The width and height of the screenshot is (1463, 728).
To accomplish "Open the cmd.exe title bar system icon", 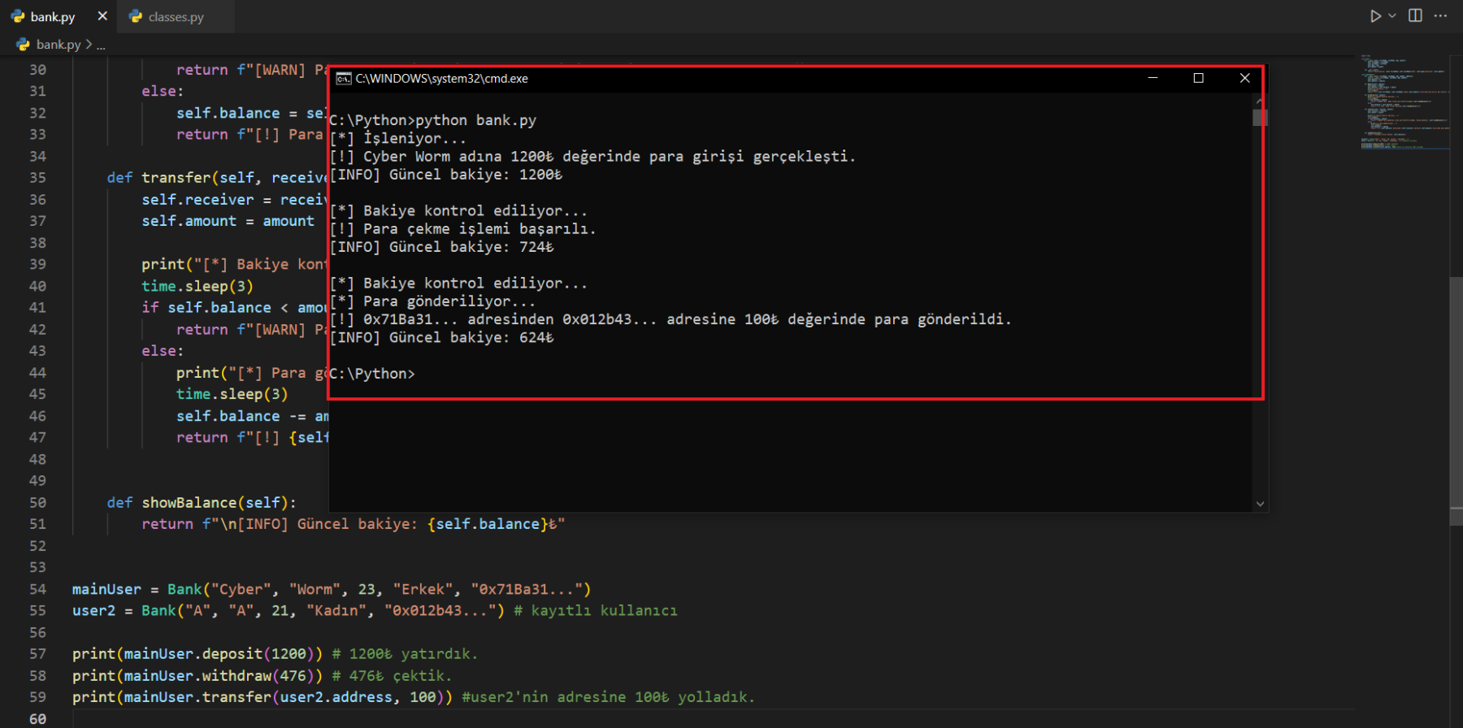I will tap(344, 79).
